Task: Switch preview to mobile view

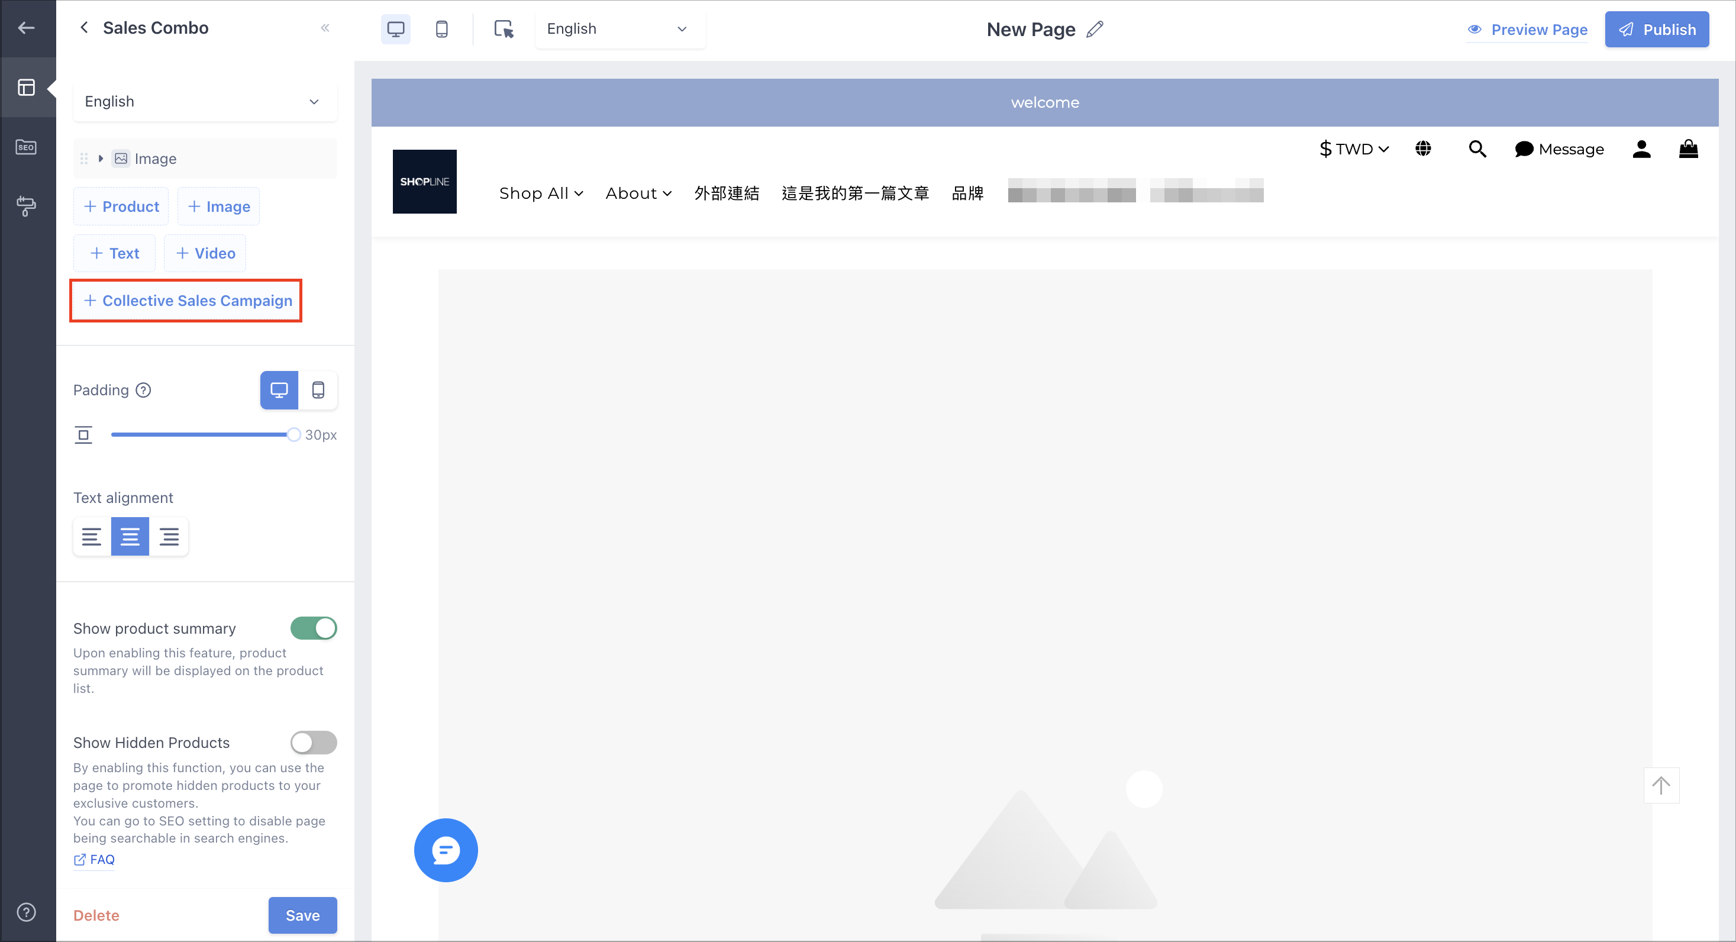Action: pos(441,29)
